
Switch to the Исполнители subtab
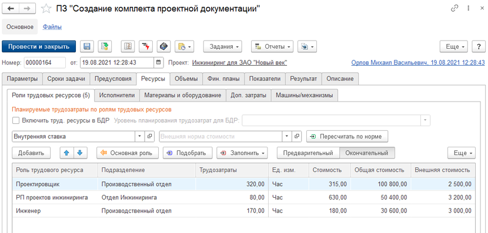click(117, 96)
